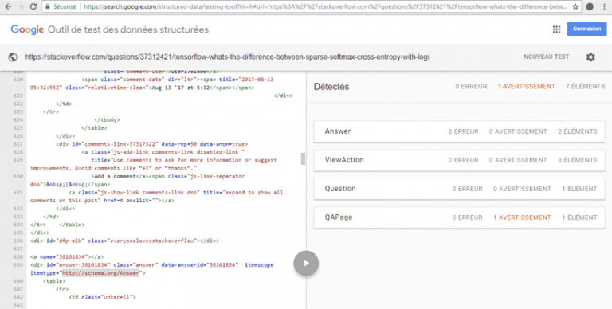
Task: Filter by 1 AVERTISSEMENT in Détectés header
Action: click(x=526, y=86)
